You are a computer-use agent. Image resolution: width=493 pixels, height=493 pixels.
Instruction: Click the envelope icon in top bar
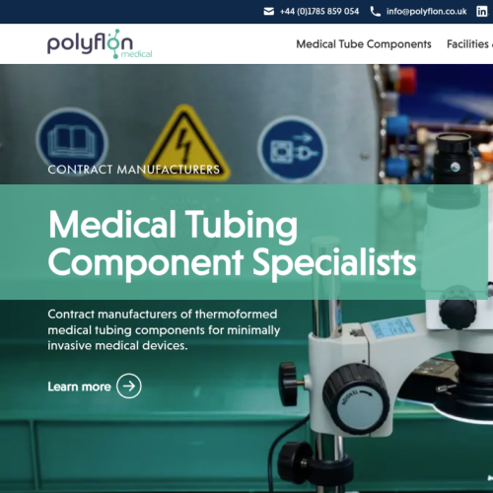(268, 12)
